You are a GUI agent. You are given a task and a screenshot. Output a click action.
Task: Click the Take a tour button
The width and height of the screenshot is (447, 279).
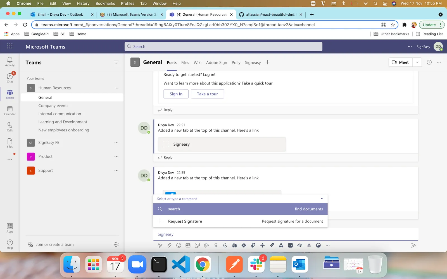pos(207,94)
